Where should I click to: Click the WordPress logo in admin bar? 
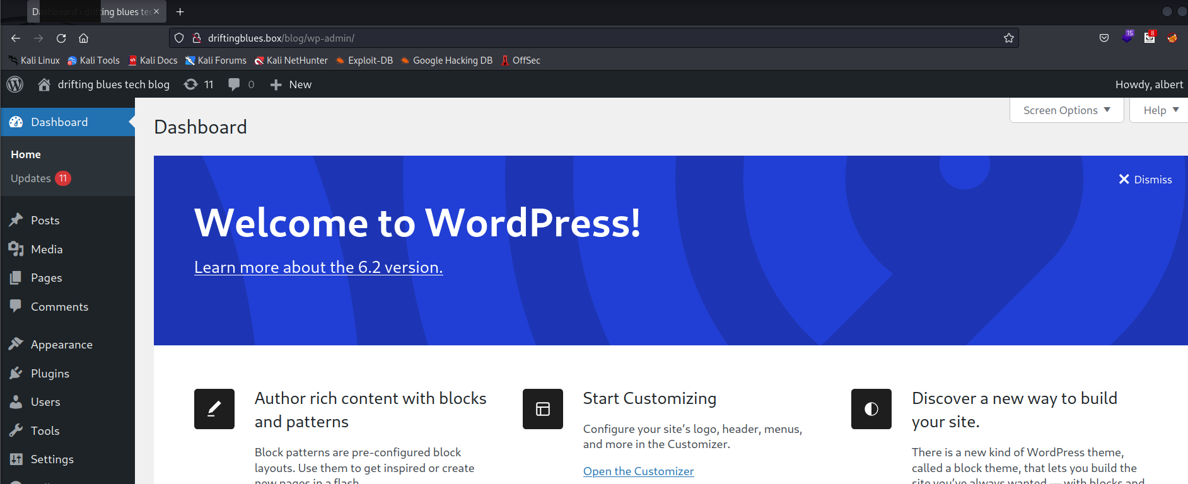pyautogui.click(x=15, y=84)
